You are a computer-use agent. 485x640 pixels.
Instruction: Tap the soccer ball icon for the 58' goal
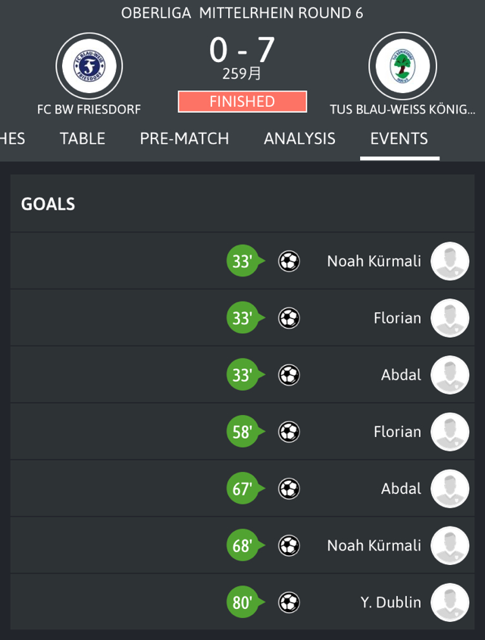click(x=289, y=432)
